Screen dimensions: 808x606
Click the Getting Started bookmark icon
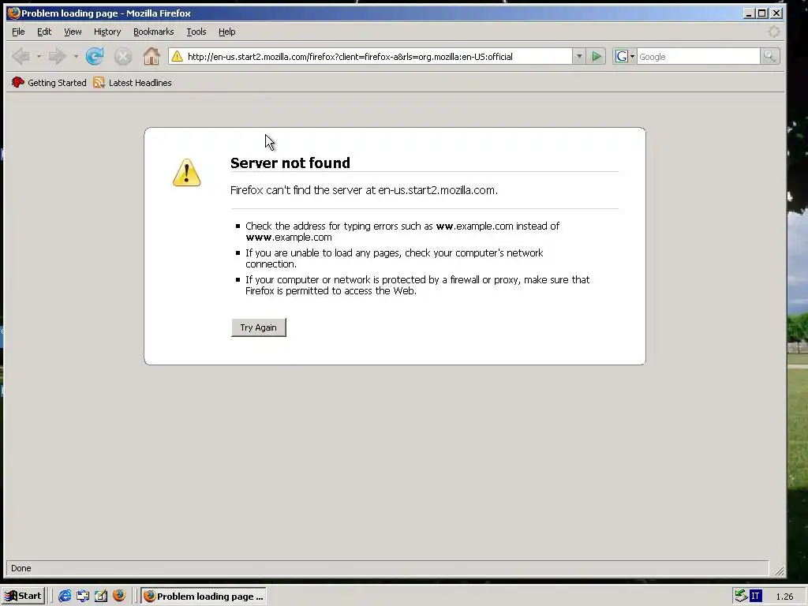click(18, 82)
